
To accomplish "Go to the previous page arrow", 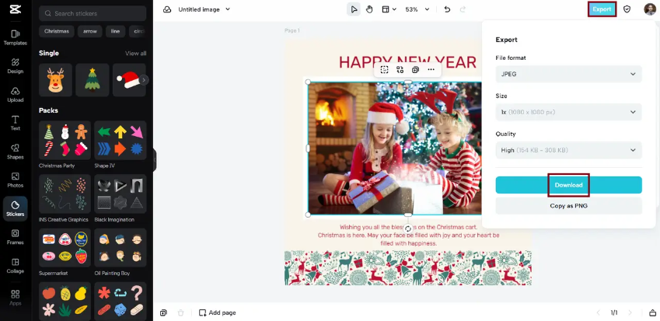I will 598,312.
